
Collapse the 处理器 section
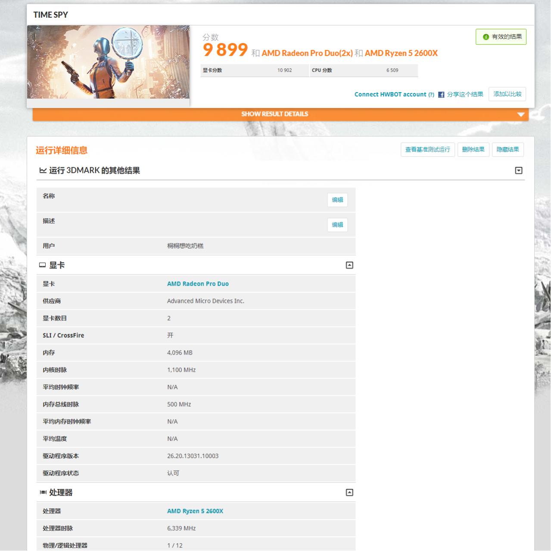tap(349, 492)
